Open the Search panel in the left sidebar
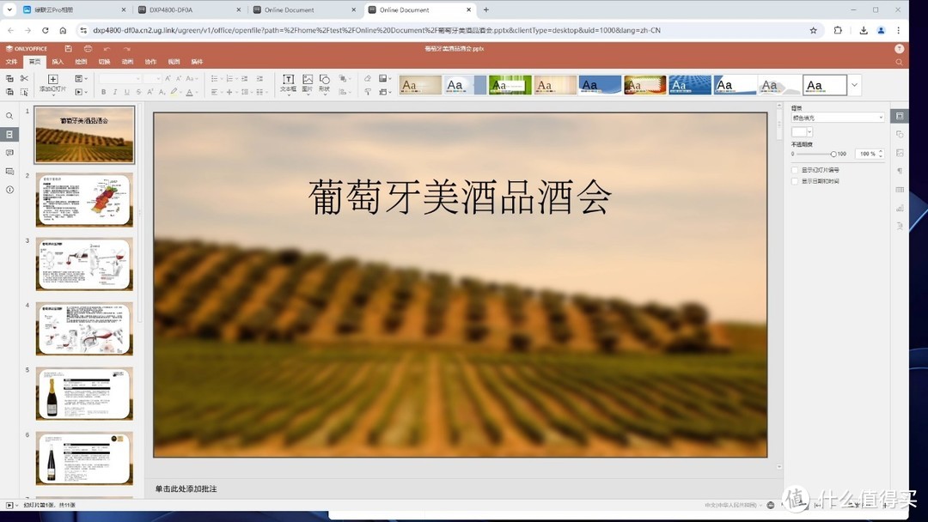The image size is (928, 522). click(9, 115)
